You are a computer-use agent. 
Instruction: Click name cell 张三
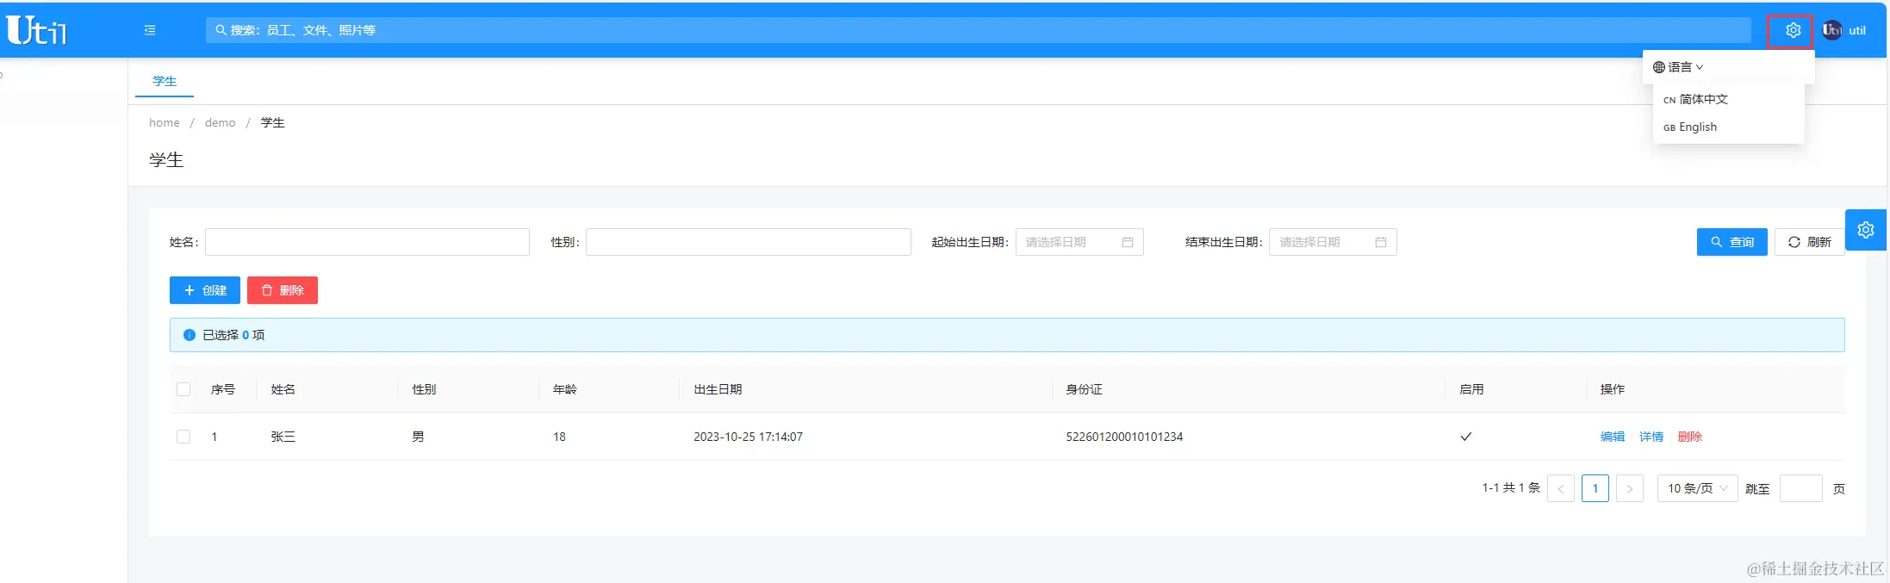tap(283, 437)
